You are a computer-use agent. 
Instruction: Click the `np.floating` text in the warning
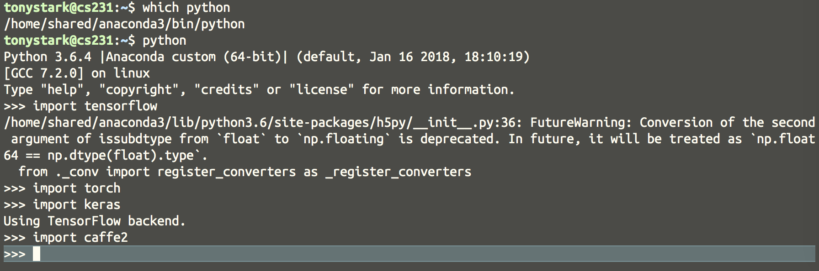pos(344,139)
